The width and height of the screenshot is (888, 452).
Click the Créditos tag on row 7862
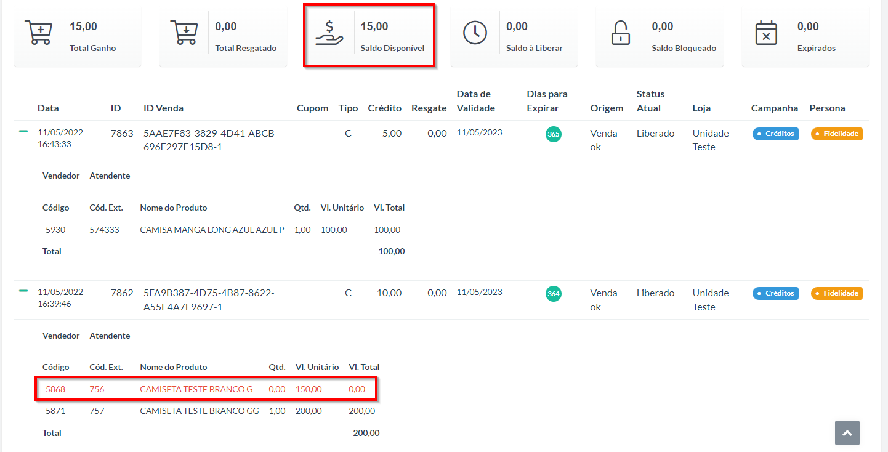pyautogui.click(x=775, y=293)
